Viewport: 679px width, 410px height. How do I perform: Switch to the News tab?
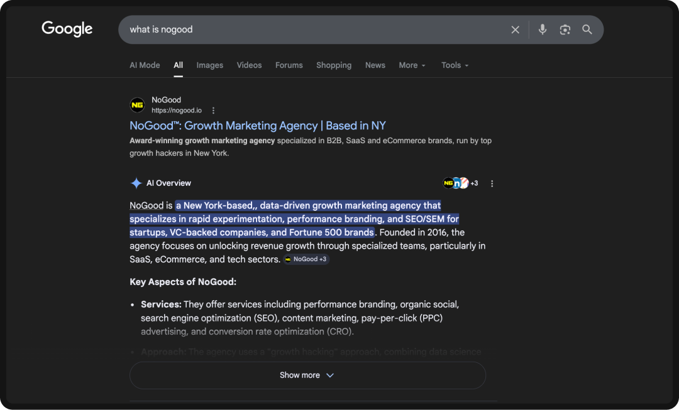pos(375,65)
